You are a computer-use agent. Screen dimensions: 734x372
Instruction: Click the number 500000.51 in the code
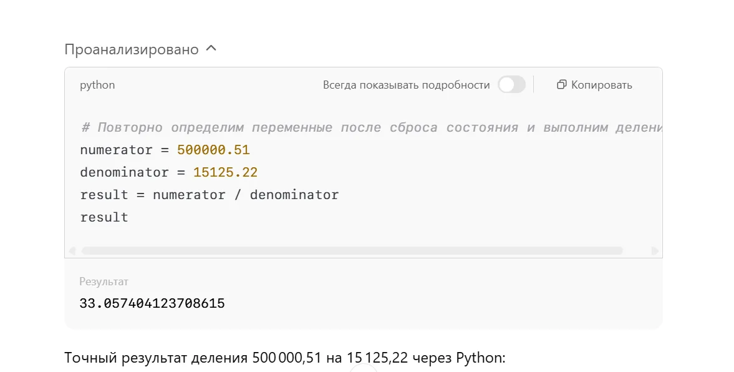[x=213, y=150]
